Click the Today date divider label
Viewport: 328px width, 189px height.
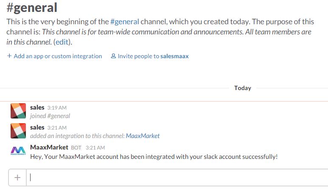[243, 88]
